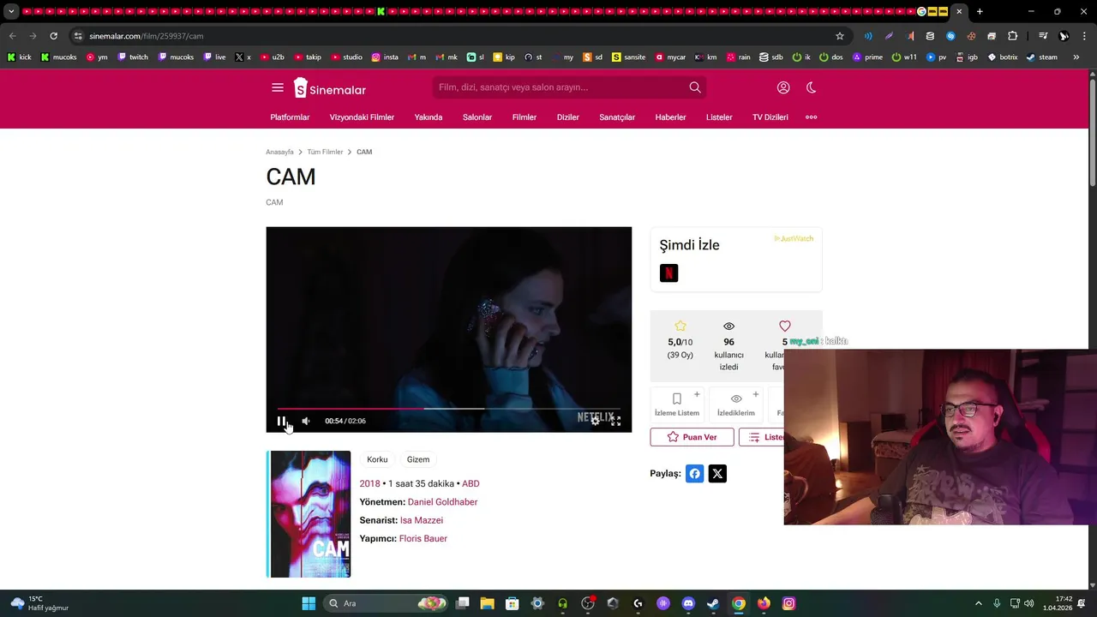Open Netflix icon under Şimdi İzle

pos(669,273)
